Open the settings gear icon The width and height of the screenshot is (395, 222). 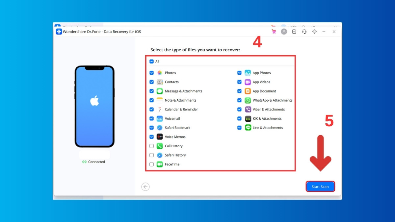314,32
